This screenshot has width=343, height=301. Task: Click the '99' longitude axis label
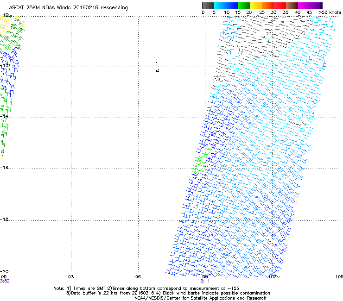[x=205, y=277]
